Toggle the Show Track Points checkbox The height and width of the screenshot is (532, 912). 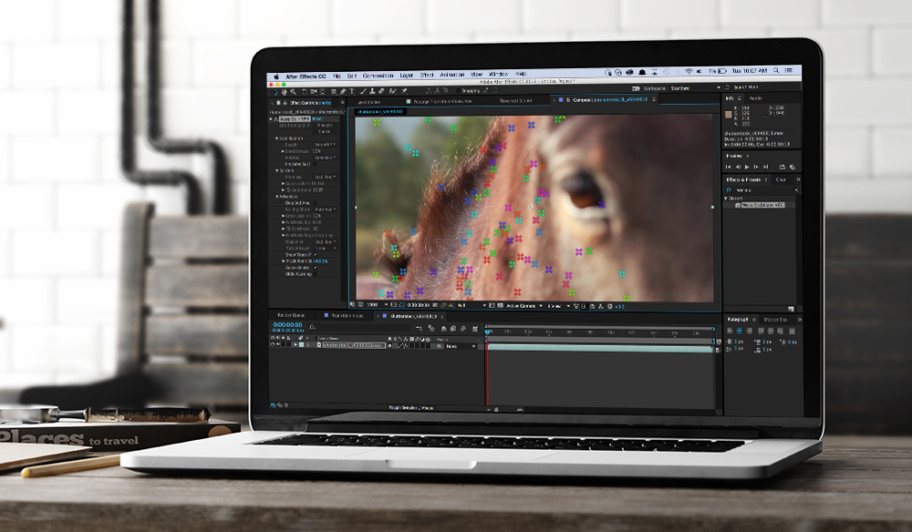316,254
